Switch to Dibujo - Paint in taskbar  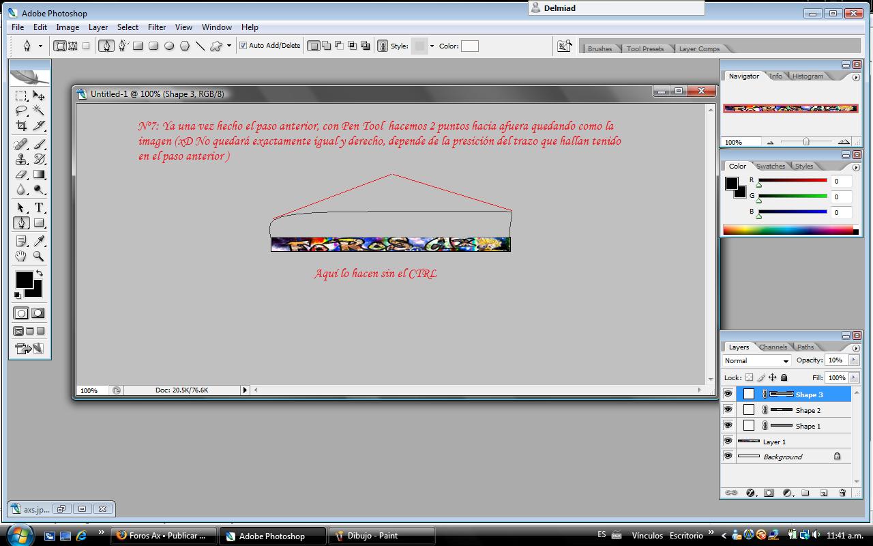[x=382, y=536]
